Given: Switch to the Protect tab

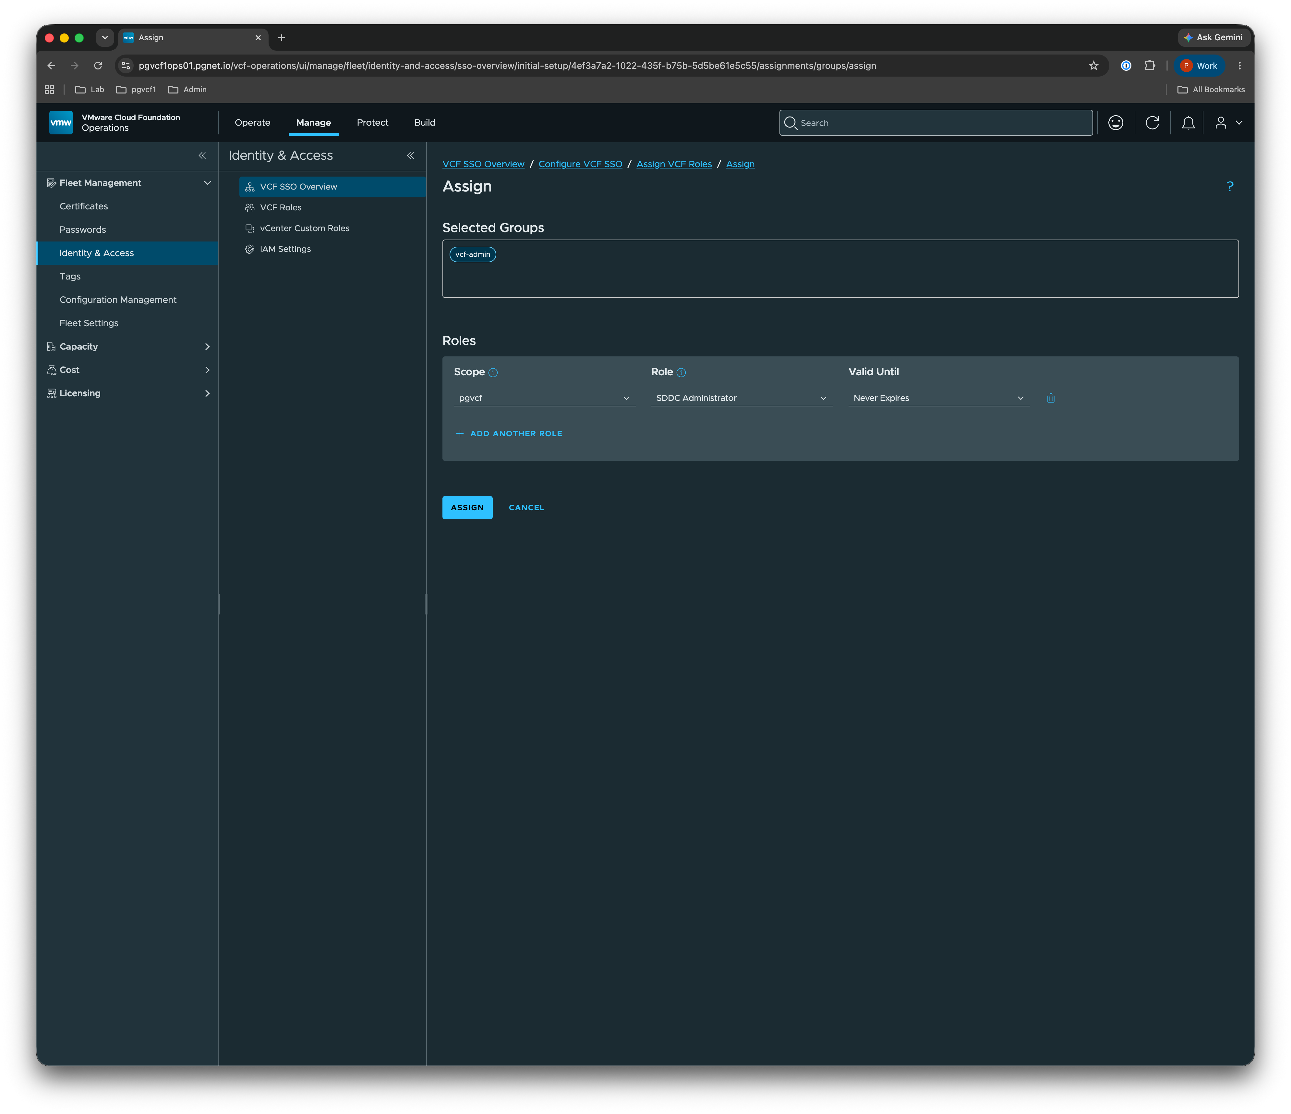Looking at the screenshot, I should [373, 123].
